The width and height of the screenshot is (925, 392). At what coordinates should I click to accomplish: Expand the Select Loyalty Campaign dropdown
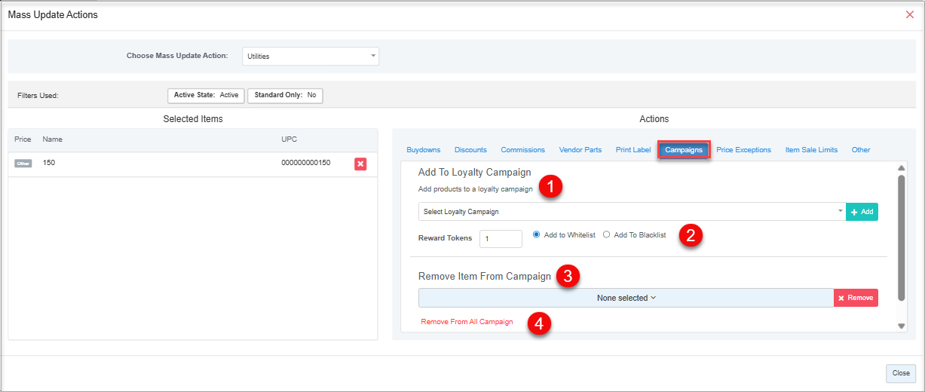click(631, 212)
